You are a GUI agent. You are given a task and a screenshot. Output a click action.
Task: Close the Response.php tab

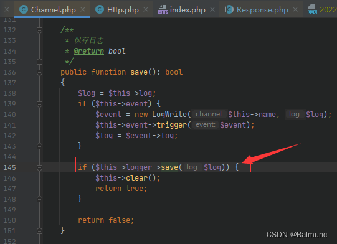point(295,9)
